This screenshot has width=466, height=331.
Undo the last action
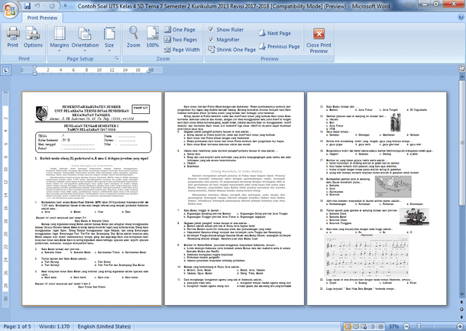[37, 5]
